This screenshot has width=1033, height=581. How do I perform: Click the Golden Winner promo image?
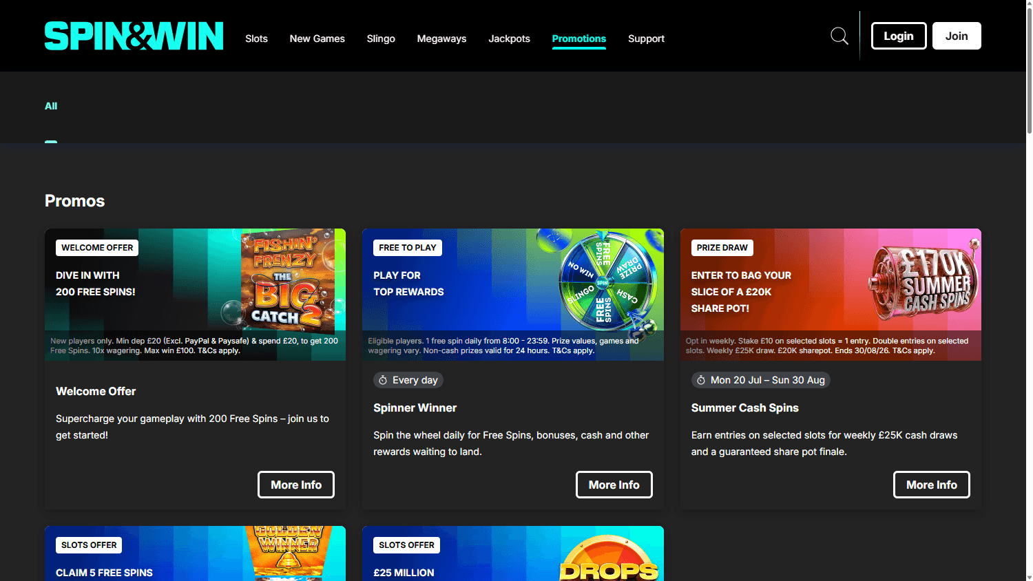[289, 553]
